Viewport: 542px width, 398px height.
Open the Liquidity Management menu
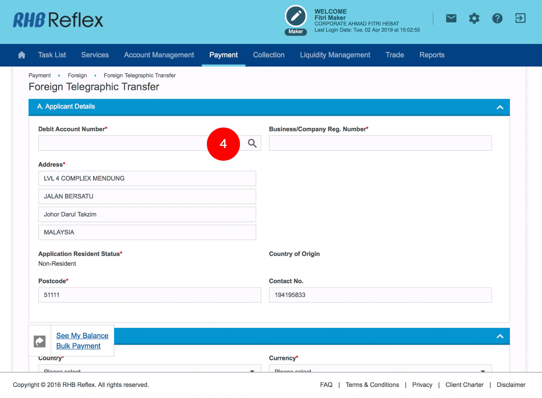[335, 55]
